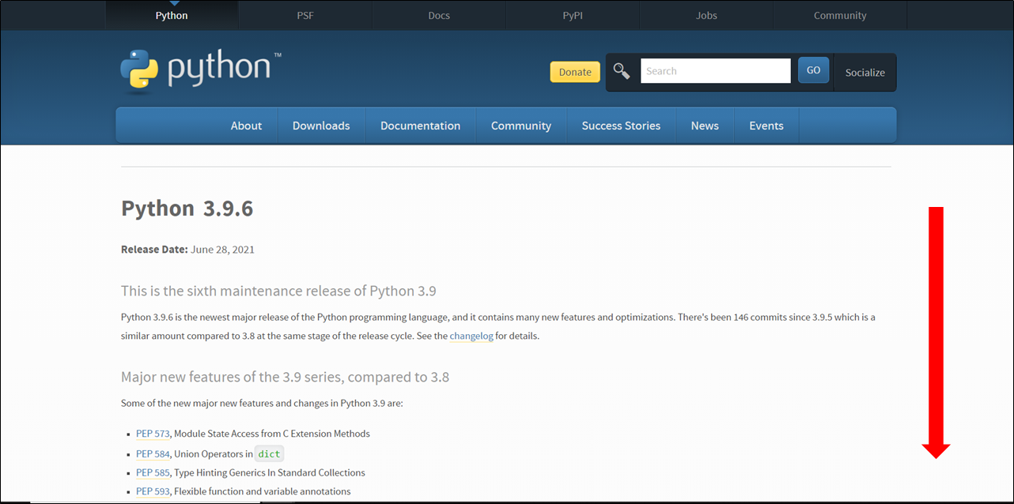Click the release date June 28, 2021
1014x504 pixels.
click(222, 250)
